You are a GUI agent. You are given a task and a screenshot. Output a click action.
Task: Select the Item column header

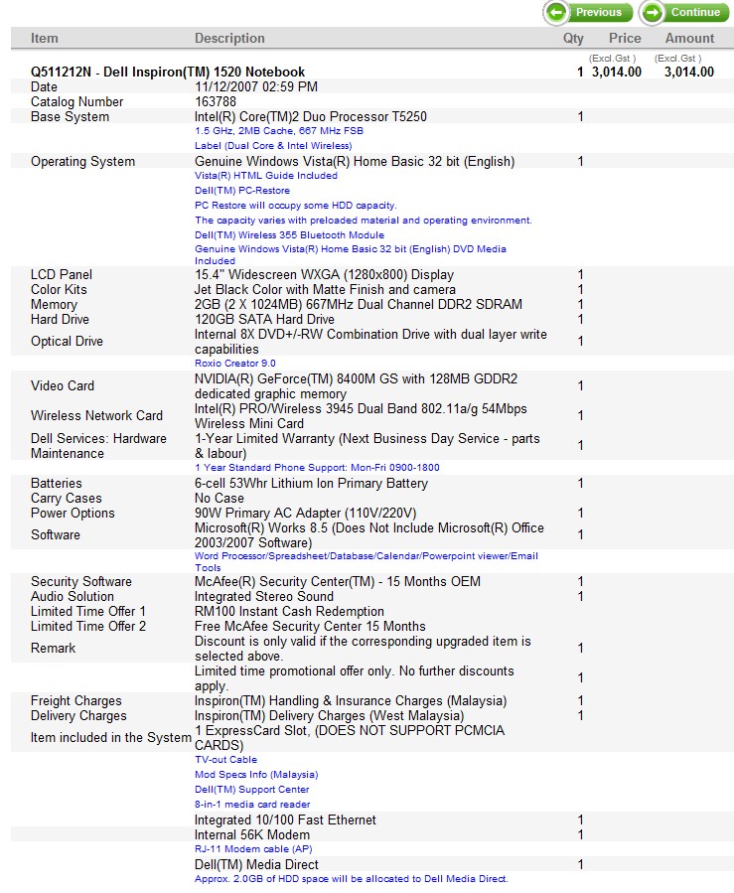tap(45, 38)
